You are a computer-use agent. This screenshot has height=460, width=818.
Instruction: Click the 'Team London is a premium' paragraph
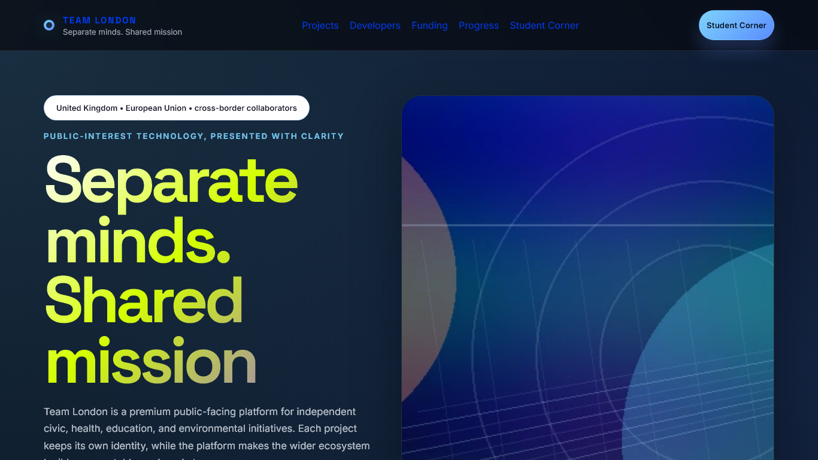pyautogui.click(x=207, y=432)
